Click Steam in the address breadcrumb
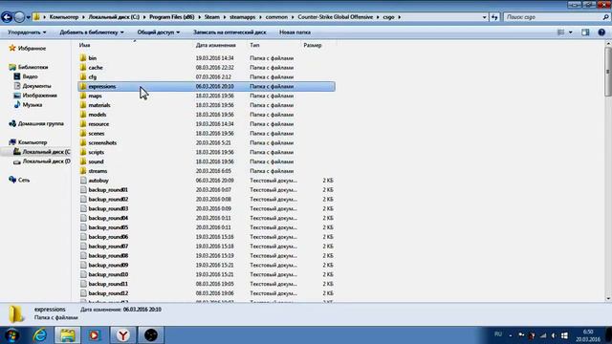Image resolution: width=612 pixels, height=344 pixels. tap(212, 17)
